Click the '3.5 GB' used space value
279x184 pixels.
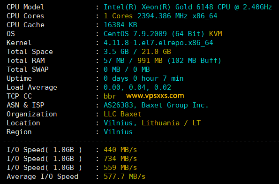click(116, 52)
